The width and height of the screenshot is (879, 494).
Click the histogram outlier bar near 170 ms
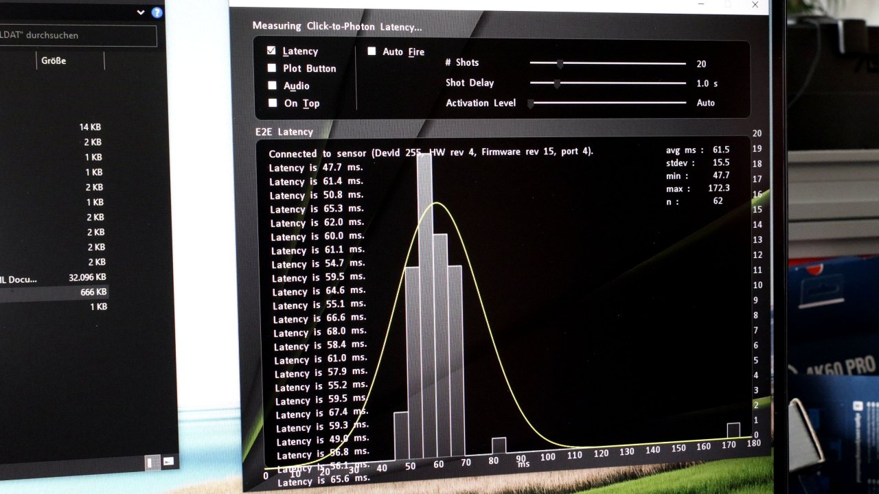click(733, 431)
